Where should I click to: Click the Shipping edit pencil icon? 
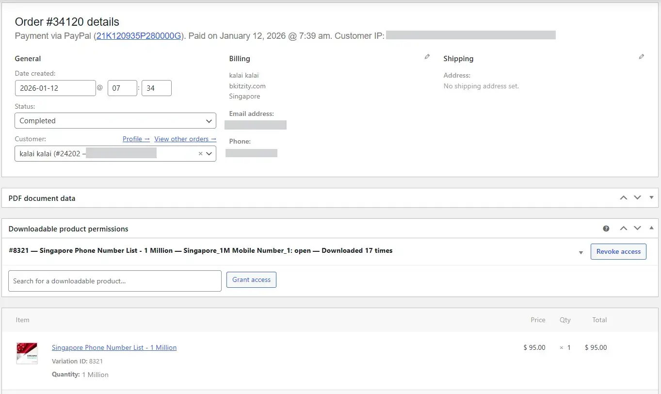[641, 57]
